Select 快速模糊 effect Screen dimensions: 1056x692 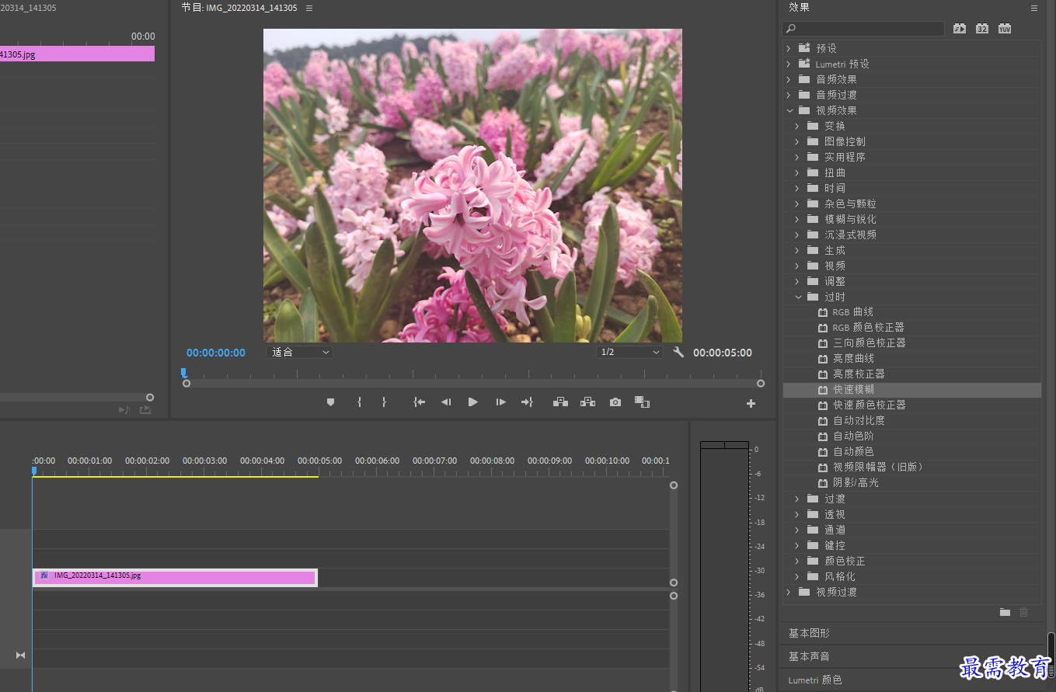(853, 389)
